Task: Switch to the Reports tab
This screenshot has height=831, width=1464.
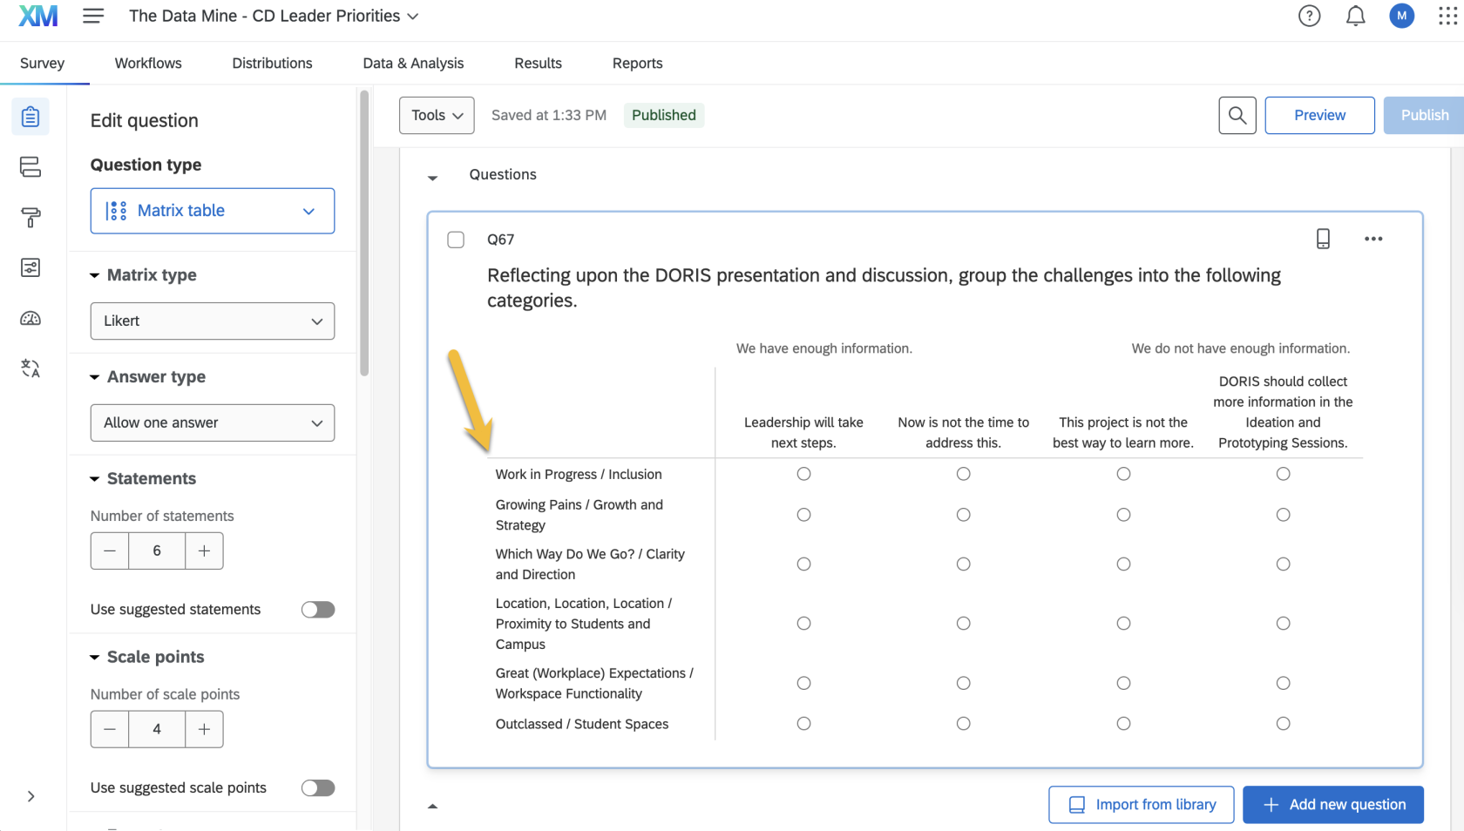Action: 637,63
